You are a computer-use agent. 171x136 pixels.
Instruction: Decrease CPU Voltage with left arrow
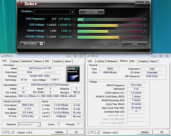coord(74,25)
